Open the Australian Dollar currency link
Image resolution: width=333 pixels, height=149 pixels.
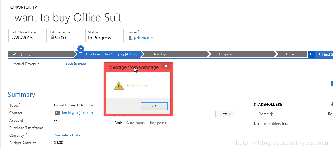(x=68, y=135)
